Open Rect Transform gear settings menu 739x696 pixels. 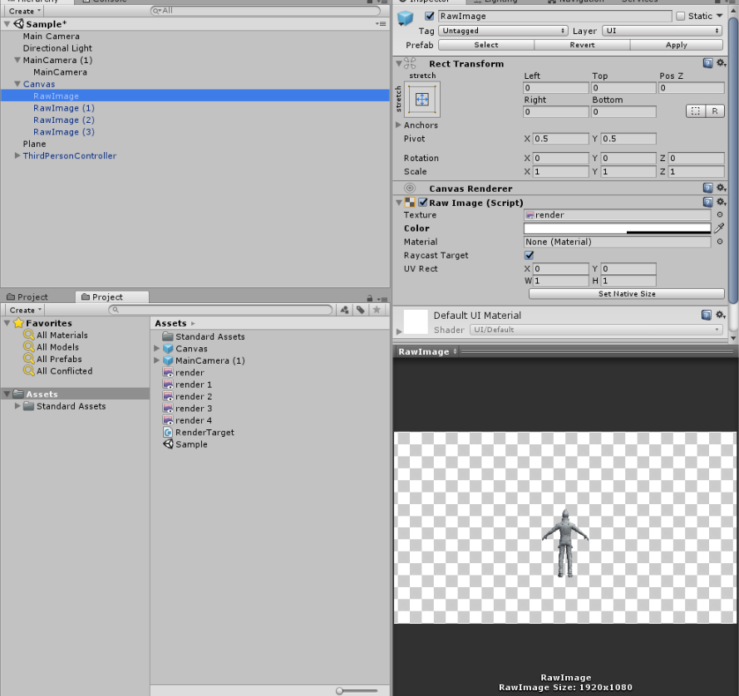tap(721, 63)
